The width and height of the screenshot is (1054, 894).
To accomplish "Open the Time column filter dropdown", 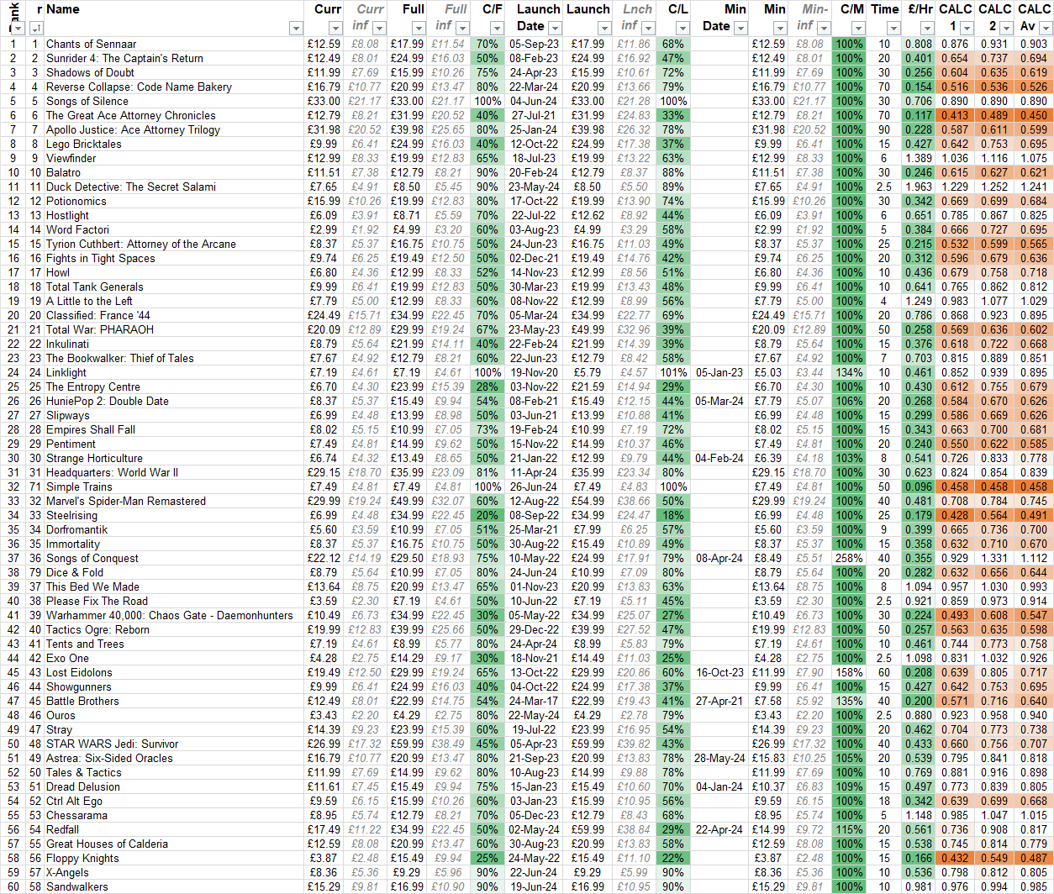I will click(893, 29).
